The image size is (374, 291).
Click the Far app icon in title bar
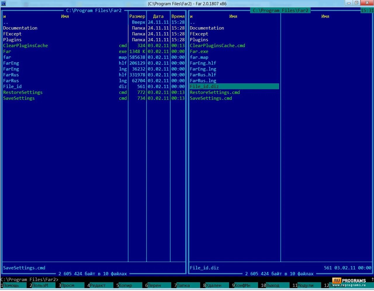point(4,4)
